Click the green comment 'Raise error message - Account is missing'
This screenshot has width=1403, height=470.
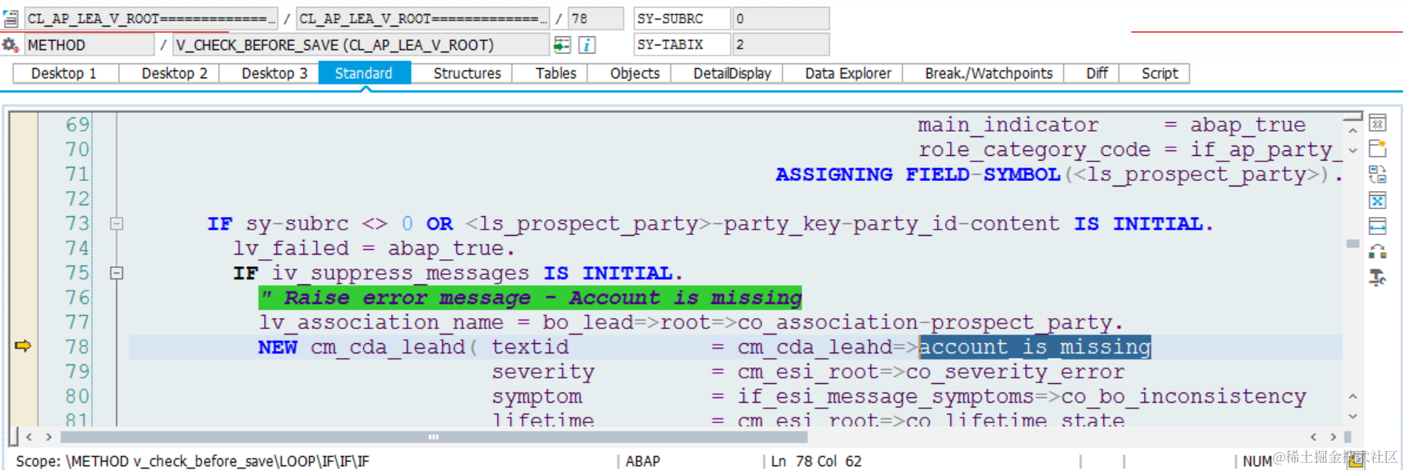tap(531, 298)
